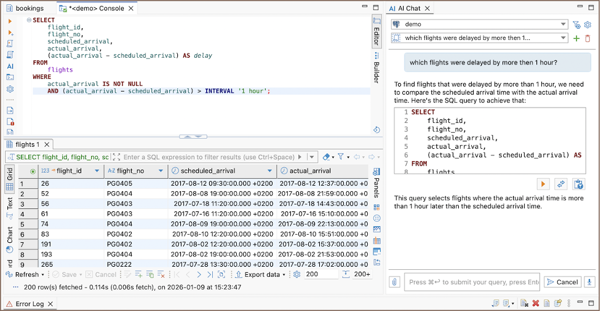Copy AI-generated SQL to clipboard icon
This screenshot has width=601, height=311.
click(578, 184)
